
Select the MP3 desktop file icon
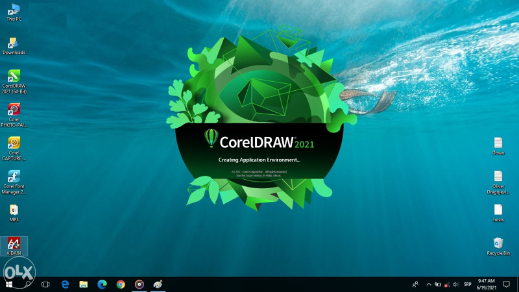[14, 213]
